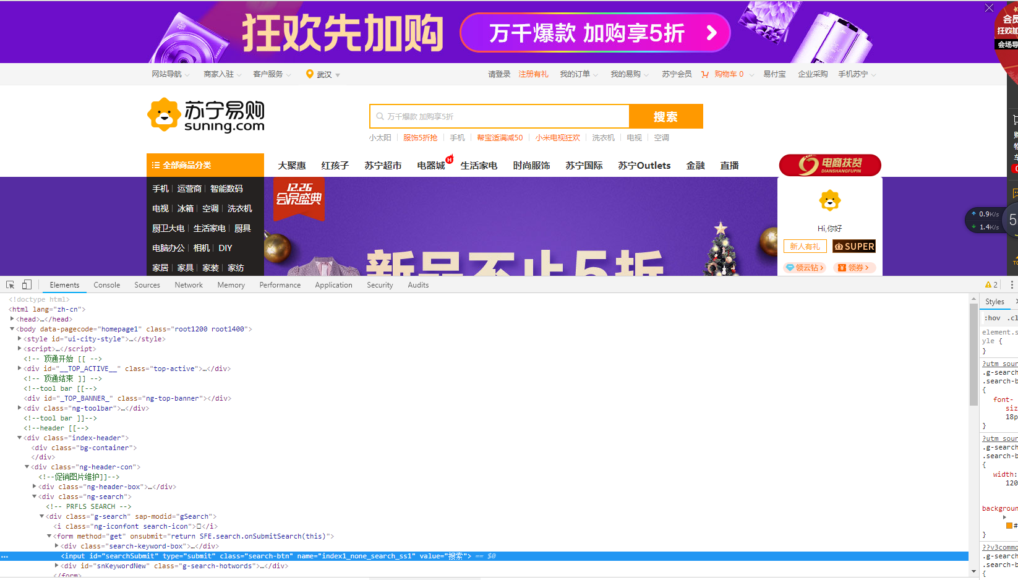The width and height of the screenshot is (1018, 580).
Task: Open the DevTools three-dot menu
Action: click(x=1012, y=284)
